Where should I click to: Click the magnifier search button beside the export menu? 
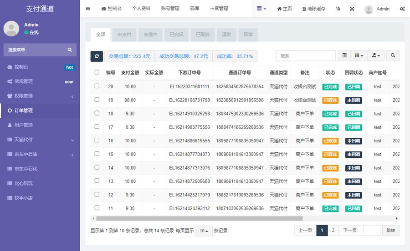[393, 55]
